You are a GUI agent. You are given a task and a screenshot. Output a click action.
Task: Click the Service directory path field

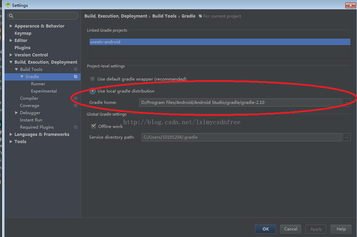[x=241, y=137]
